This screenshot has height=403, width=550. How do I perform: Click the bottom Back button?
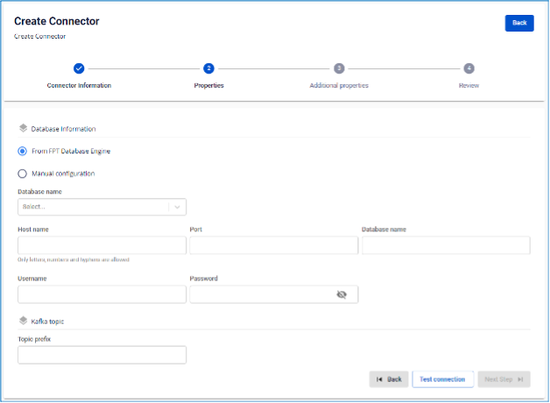[389, 379]
